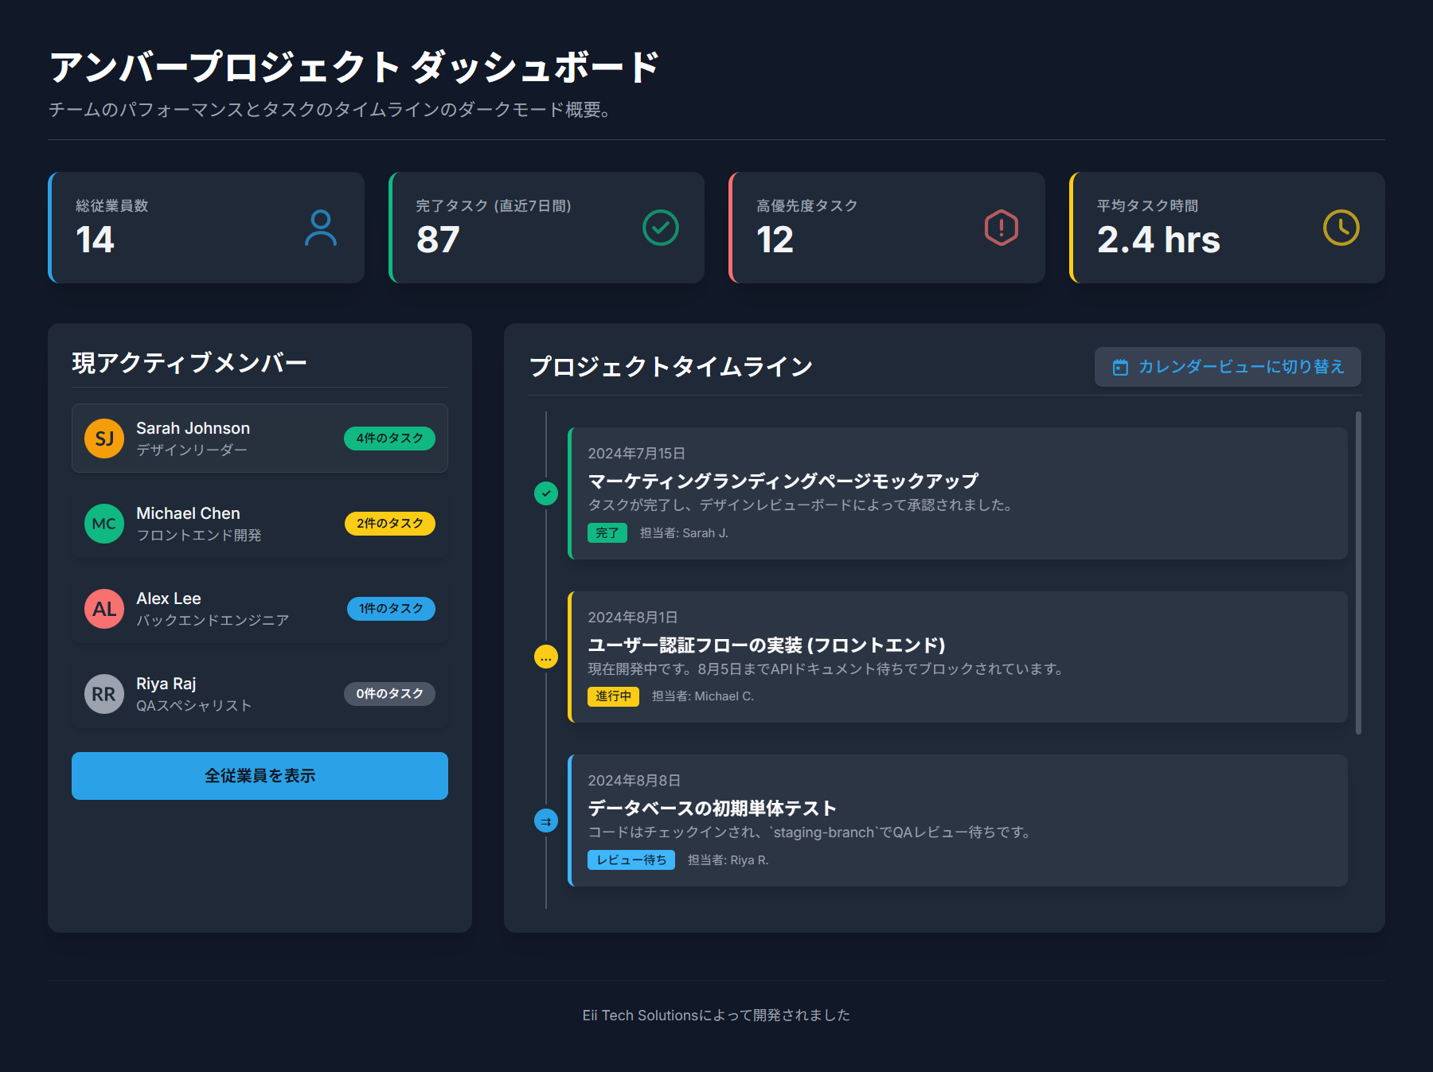Image resolution: width=1433 pixels, height=1072 pixels.
Task: Click the red high-priority alert icon
Action: (1001, 228)
